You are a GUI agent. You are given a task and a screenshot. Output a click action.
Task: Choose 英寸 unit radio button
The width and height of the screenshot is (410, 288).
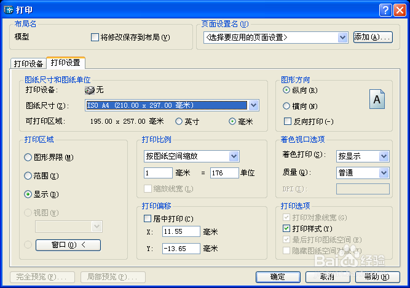[179, 121]
